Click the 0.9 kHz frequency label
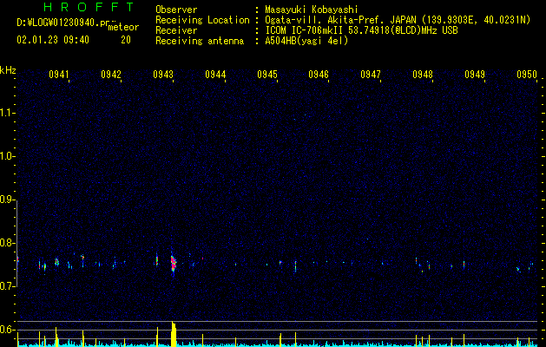The image size is (546, 347). tap(8, 200)
